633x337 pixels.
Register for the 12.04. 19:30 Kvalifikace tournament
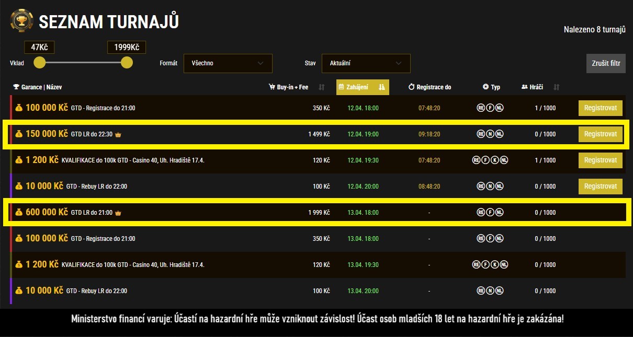coord(601,160)
